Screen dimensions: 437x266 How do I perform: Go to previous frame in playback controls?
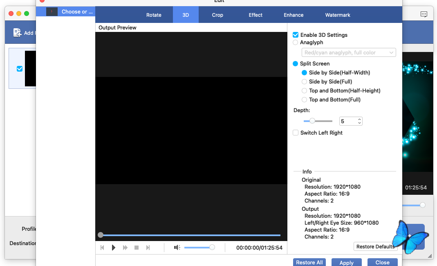click(102, 248)
